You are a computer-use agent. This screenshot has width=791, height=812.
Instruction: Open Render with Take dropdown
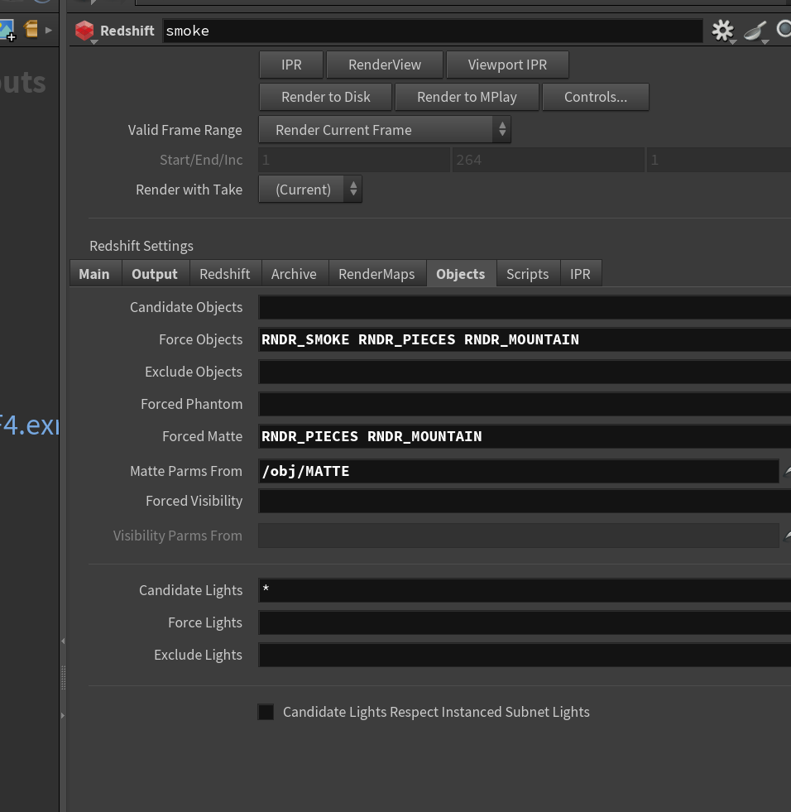click(x=310, y=189)
